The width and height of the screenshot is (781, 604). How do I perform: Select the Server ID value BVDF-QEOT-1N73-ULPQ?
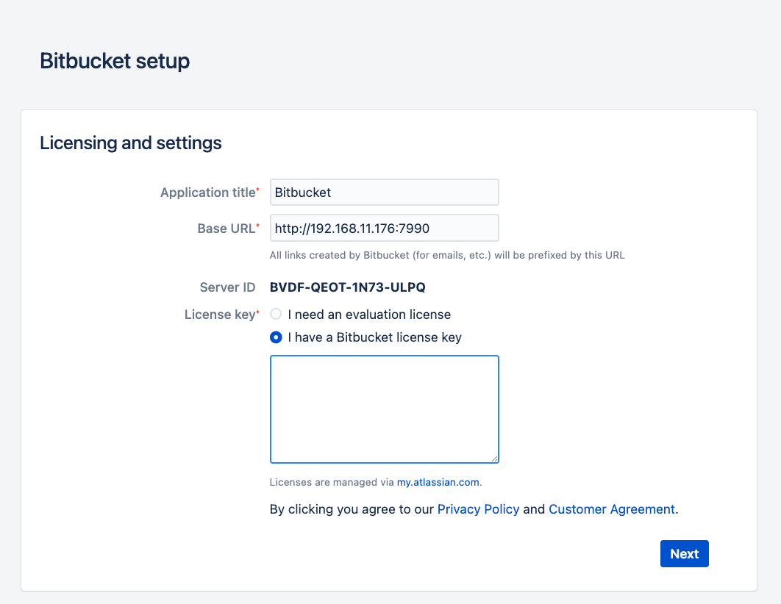click(348, 287)
